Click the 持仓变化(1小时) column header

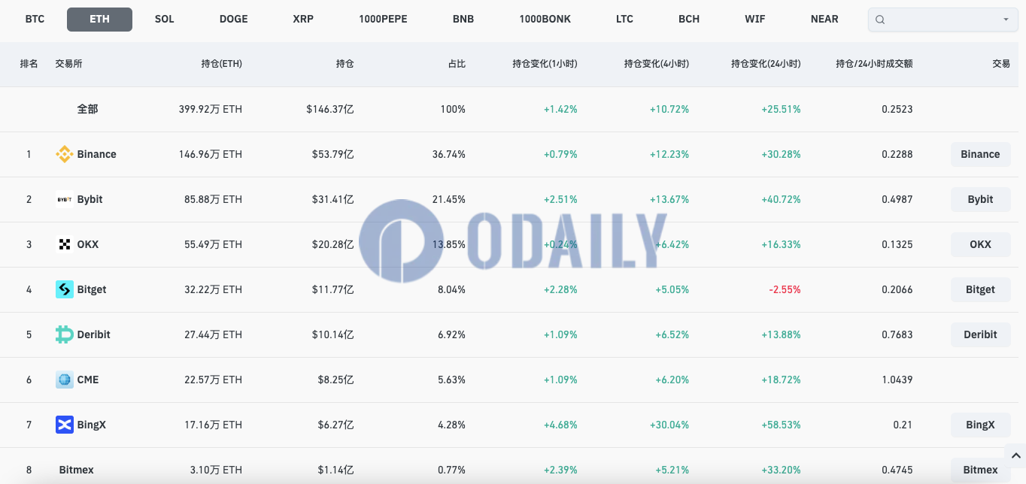(x=545, y=64)
